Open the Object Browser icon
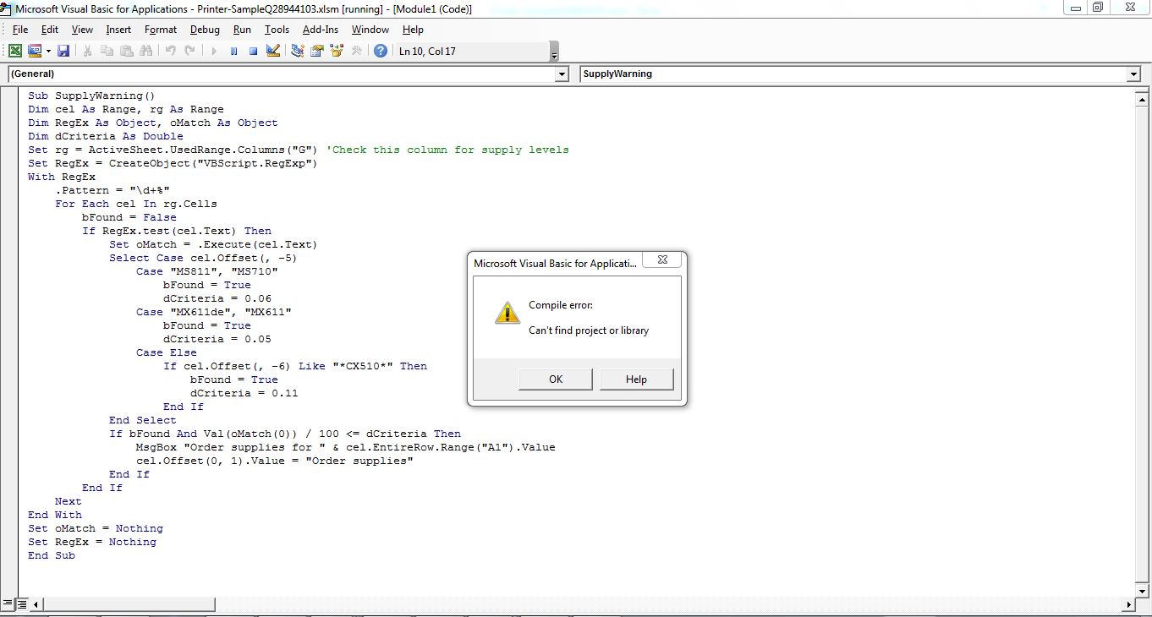 (337, 51)
